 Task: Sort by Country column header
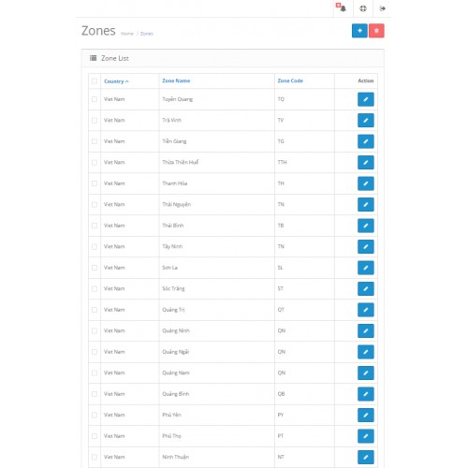(116, 81)
